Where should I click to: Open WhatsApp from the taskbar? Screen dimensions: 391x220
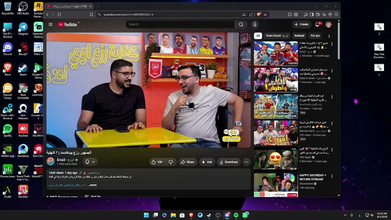coord(245,215)
